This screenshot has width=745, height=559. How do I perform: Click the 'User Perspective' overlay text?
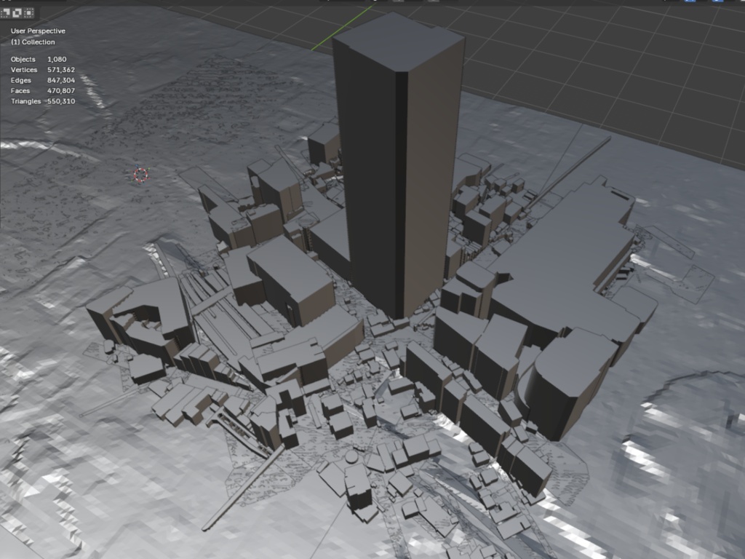click(x=38, y=31)
